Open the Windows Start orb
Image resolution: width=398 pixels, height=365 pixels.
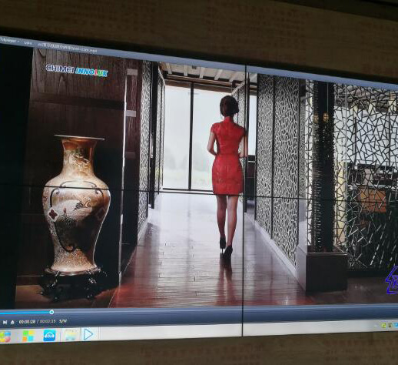pyautogui.click(x=5, y=337)
